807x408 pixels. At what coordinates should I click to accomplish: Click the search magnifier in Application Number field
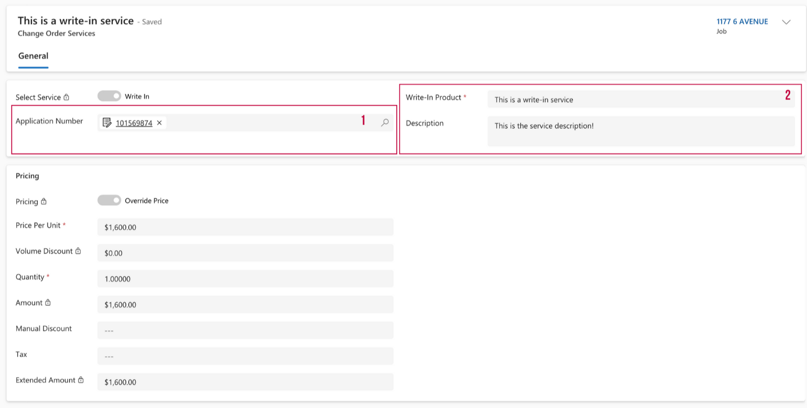[x=385, y=123]
